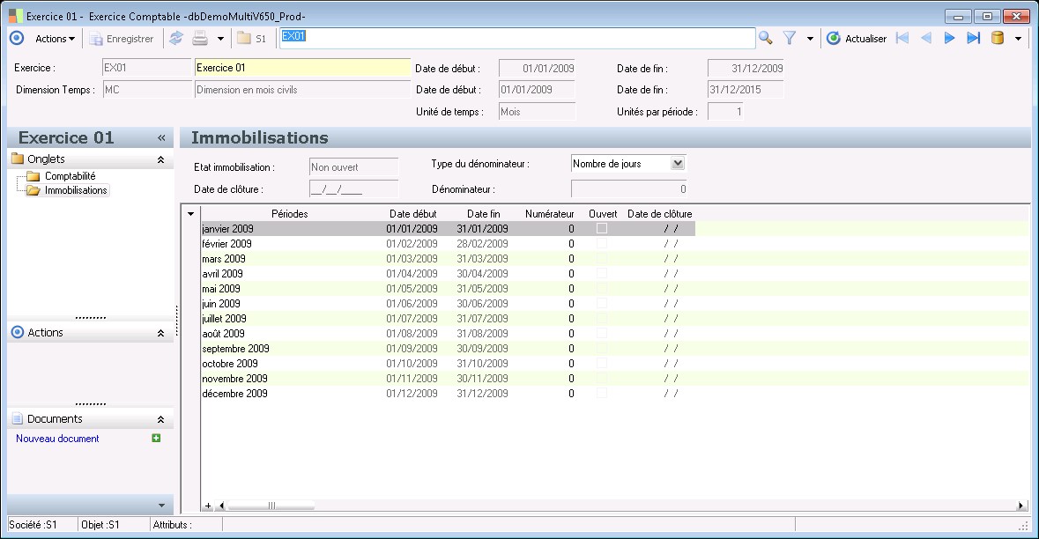Click the funnel filter icon
Screen dimensions: 1039x539
click(x=790, y=38)
